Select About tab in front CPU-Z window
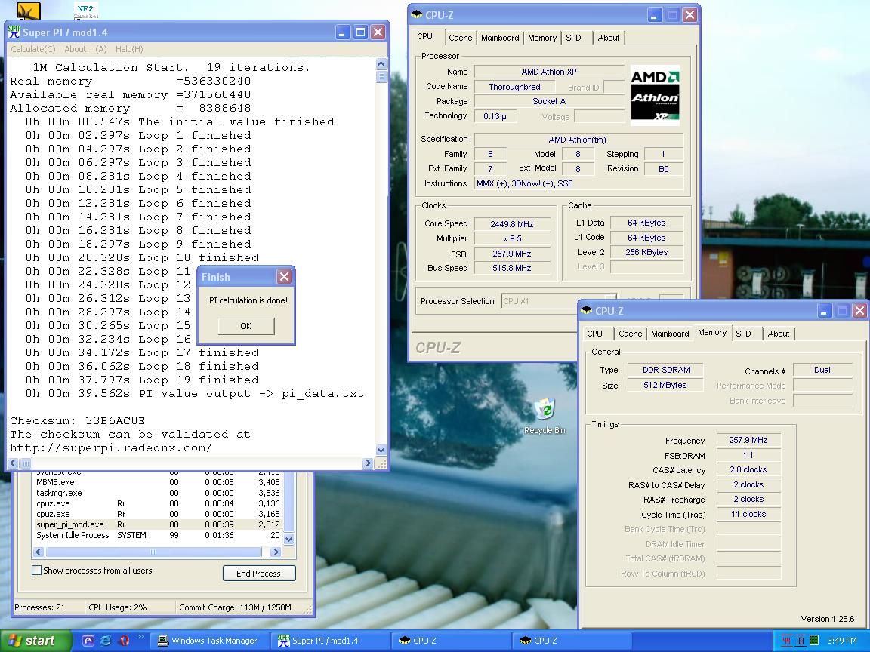This screenshot has height=652, width=870. point(778,334)
